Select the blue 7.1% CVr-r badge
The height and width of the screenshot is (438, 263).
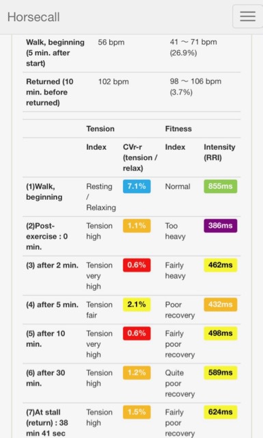pyautogui.click(x=137, y=186)
